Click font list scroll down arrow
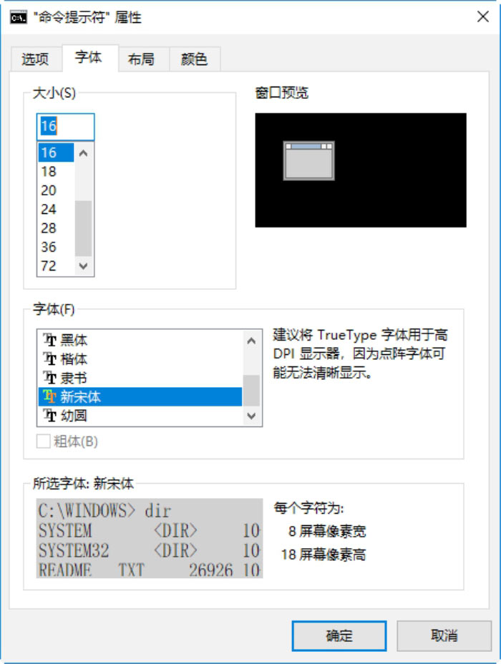The width and height of the screenshot is (501, 664). (251, 416)
